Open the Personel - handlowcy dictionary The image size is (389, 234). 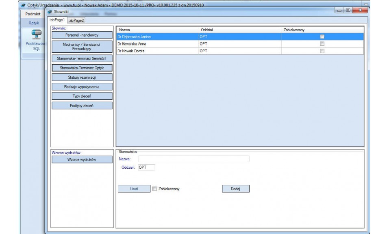(x=82, y=35)
